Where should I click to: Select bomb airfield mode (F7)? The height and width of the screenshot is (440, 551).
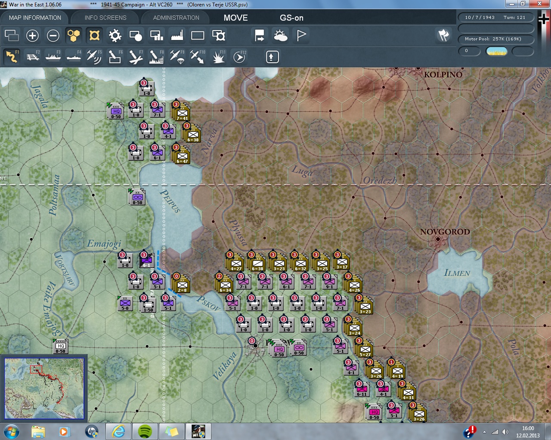point(136,57)
